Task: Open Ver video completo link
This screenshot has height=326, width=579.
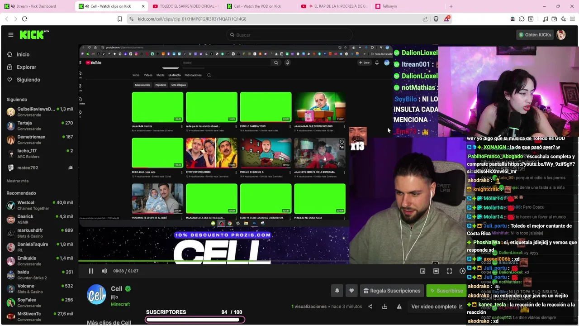Action: click(x=437, y=307)
